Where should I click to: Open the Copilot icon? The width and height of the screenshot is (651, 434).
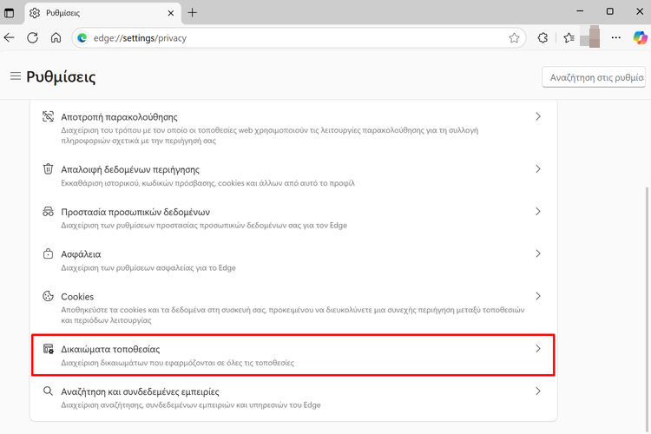(640, 38)
